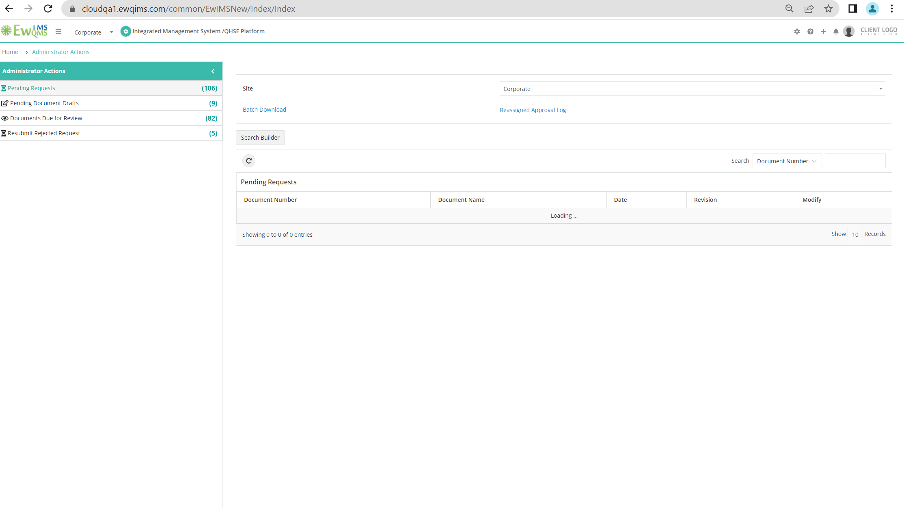The width and height of the screenshot is (904, 508).
Task: Click Administrator Actions breadcrumb
Action: tap(61, 52)
